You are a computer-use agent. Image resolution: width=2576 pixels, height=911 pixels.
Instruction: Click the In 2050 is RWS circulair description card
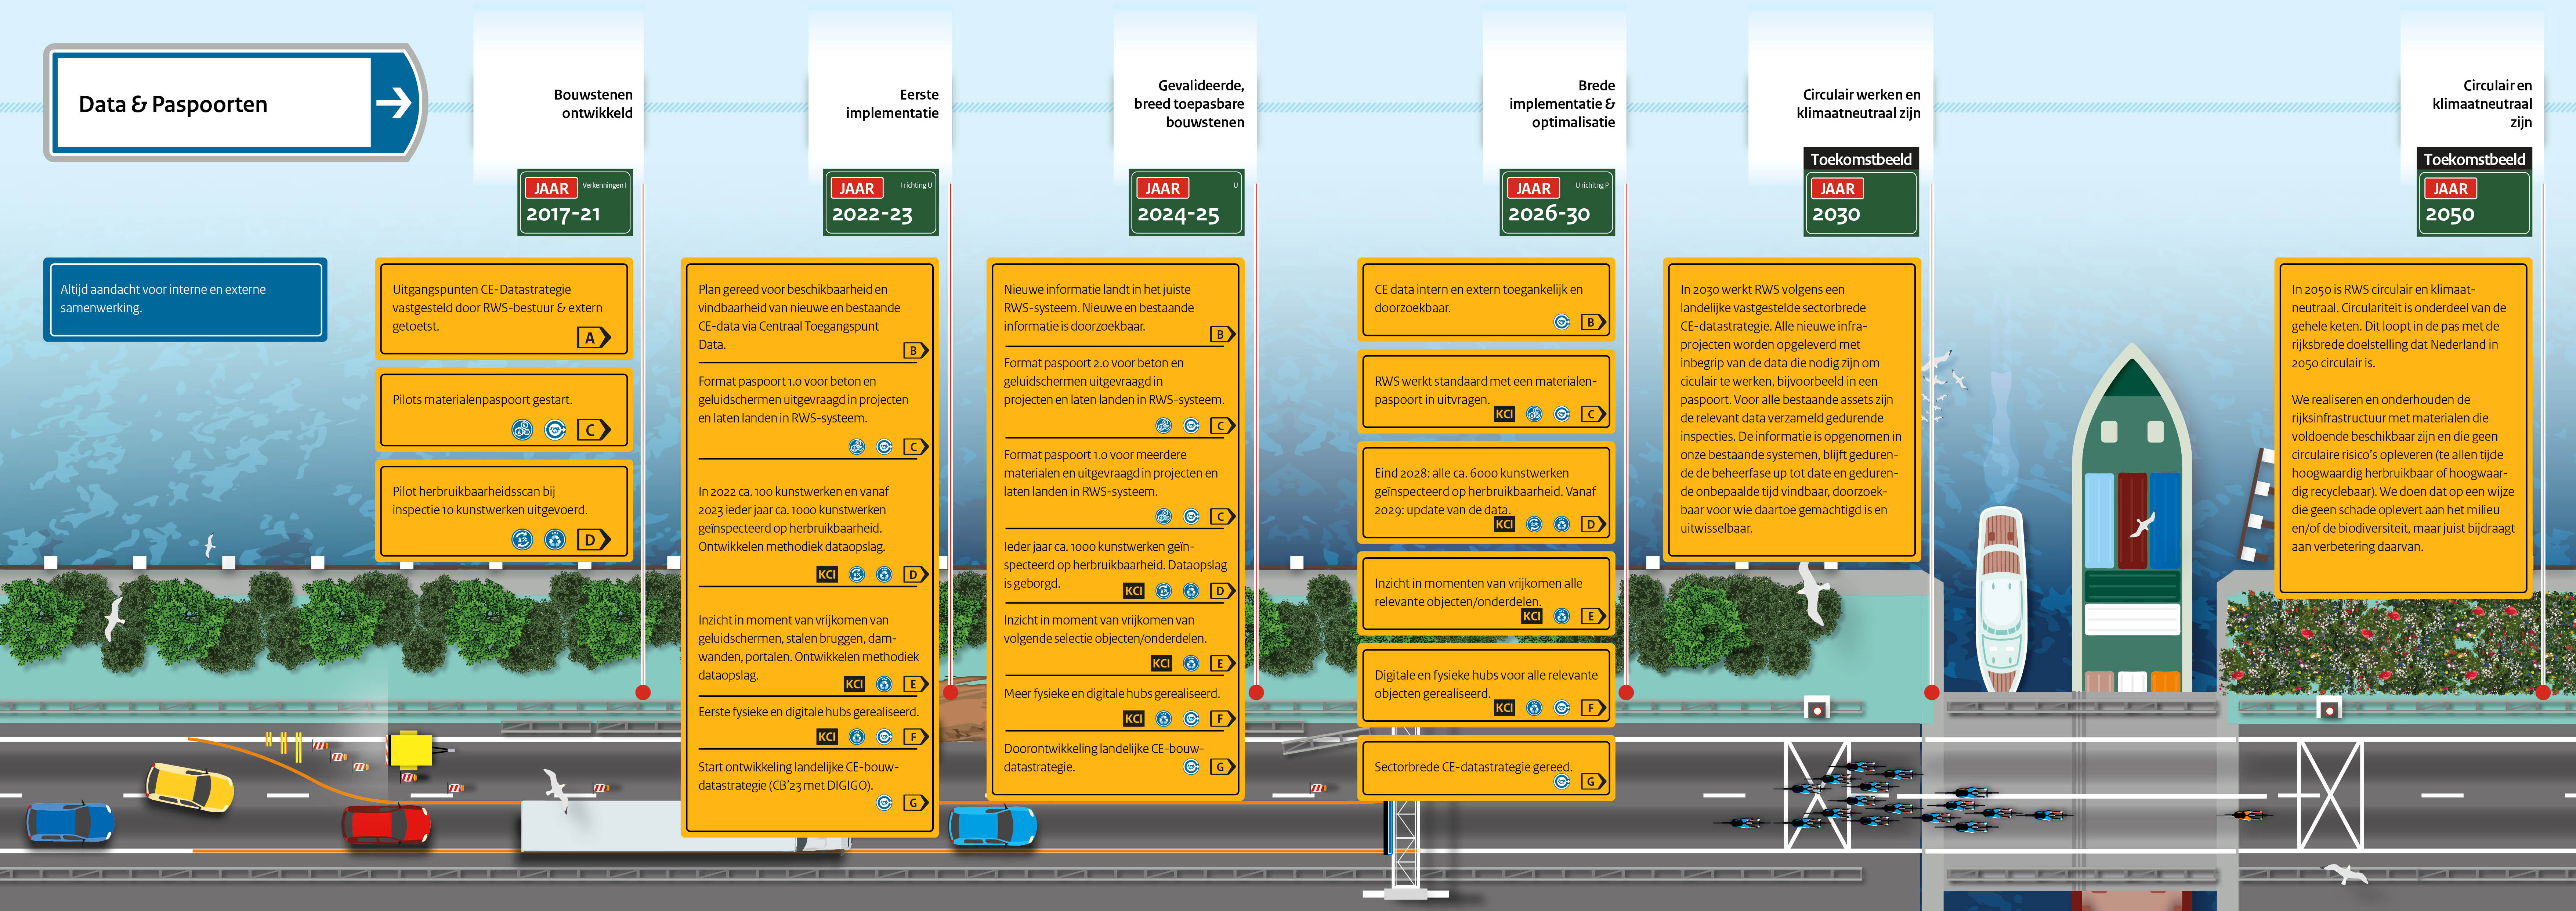(x=2403, y=428)
